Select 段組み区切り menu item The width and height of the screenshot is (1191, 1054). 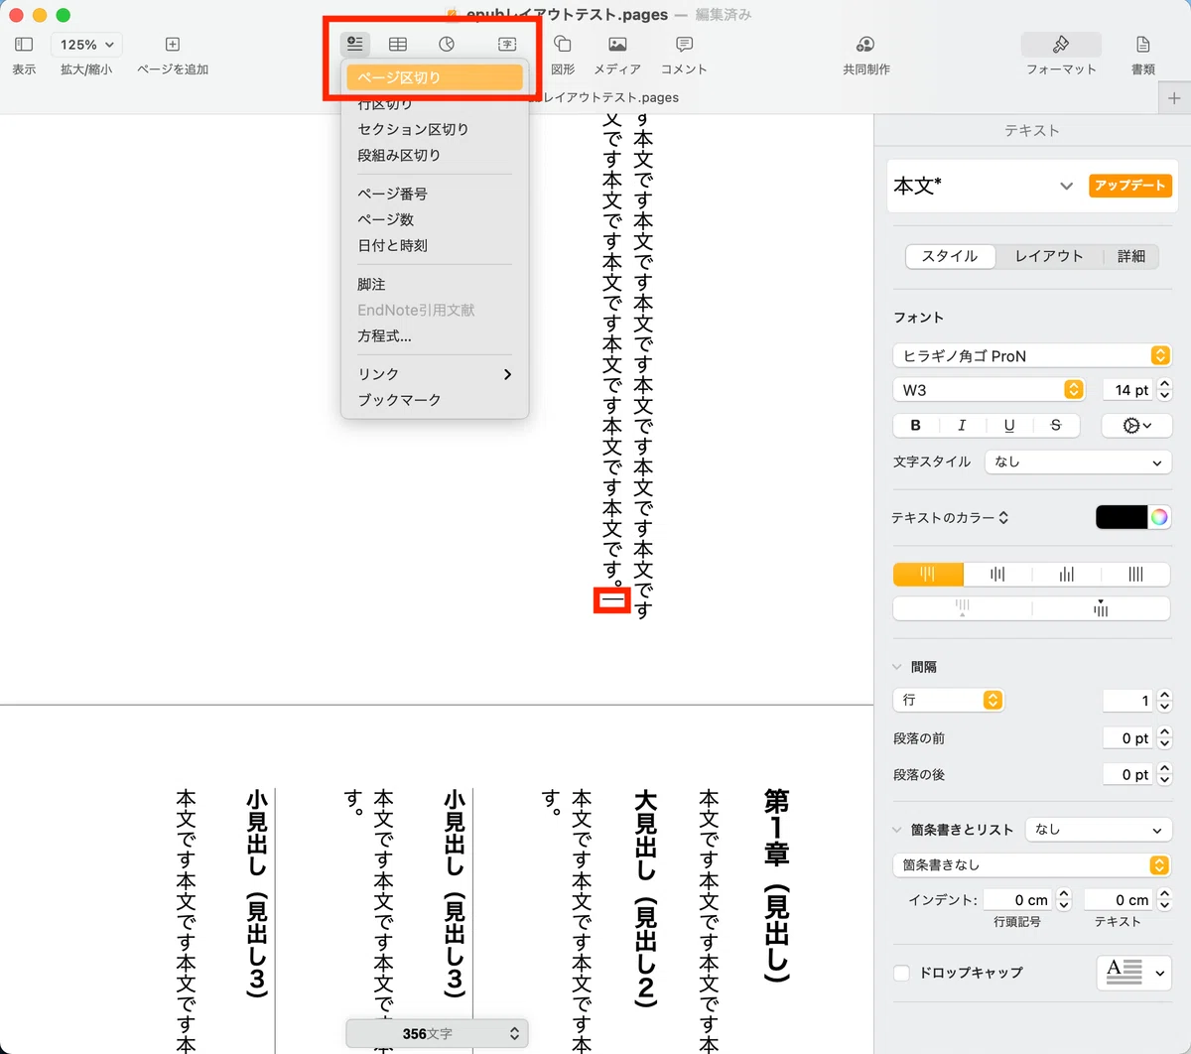click(434, 155)
